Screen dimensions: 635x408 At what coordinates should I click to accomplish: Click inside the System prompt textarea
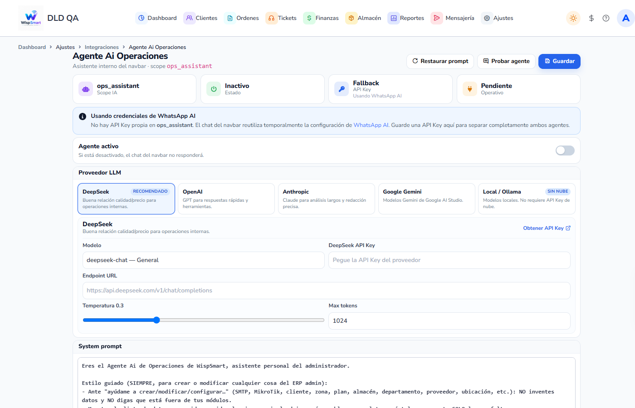(327, 383)
